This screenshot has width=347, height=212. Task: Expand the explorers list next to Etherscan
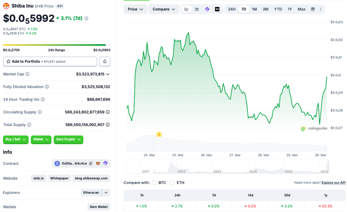(106, 193)
